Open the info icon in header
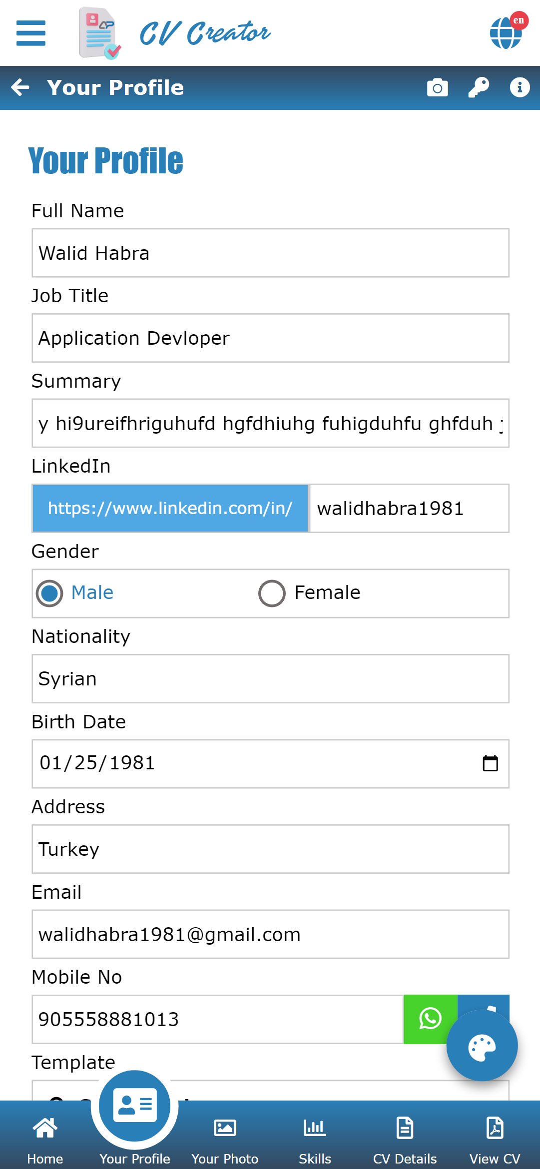 [520, 87]
